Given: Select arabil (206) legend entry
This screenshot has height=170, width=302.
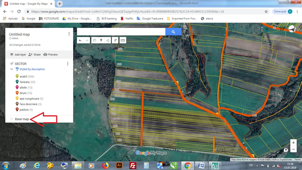Looking at the screenshot, I should click(x=25, y=76).
